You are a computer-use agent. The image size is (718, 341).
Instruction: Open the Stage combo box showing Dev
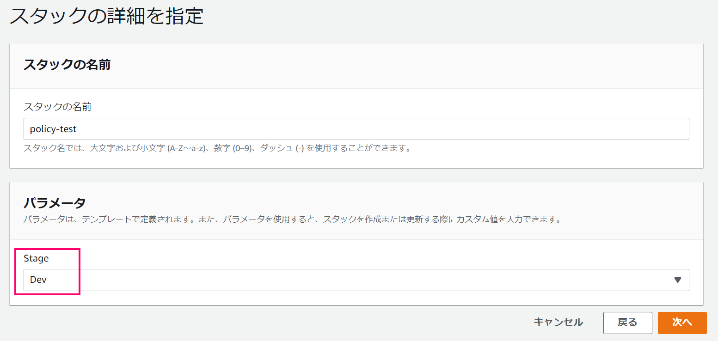tap(356, 280)
